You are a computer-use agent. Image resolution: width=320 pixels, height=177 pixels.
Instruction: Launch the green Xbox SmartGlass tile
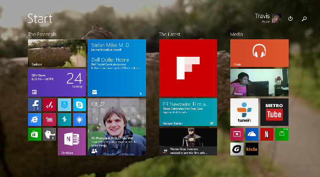(282, 134)
